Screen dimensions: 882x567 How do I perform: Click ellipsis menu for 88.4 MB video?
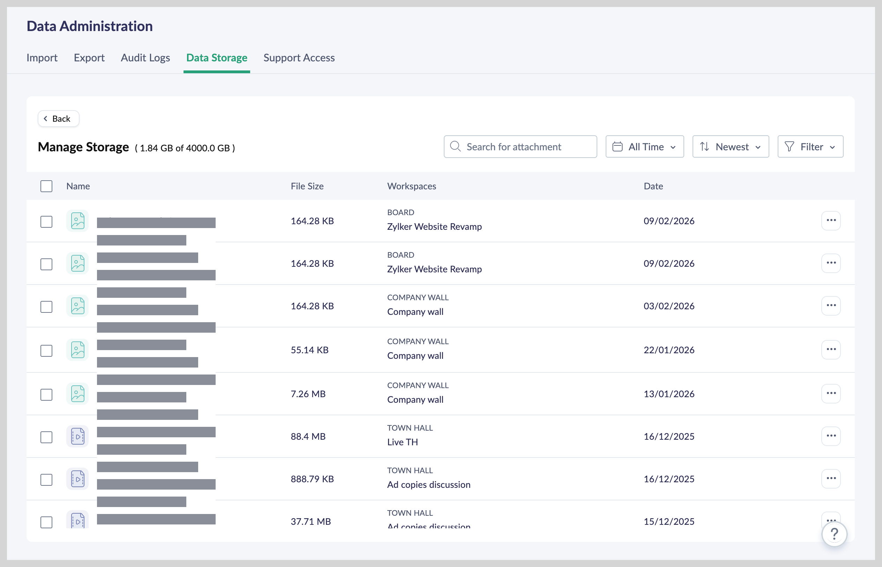830,436
